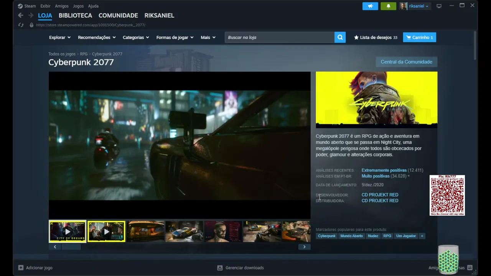Open the Ajuda menu

93,6
